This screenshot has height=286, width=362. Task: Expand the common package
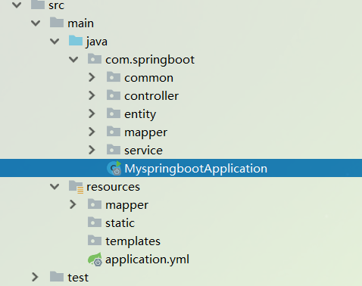point(92,77)
